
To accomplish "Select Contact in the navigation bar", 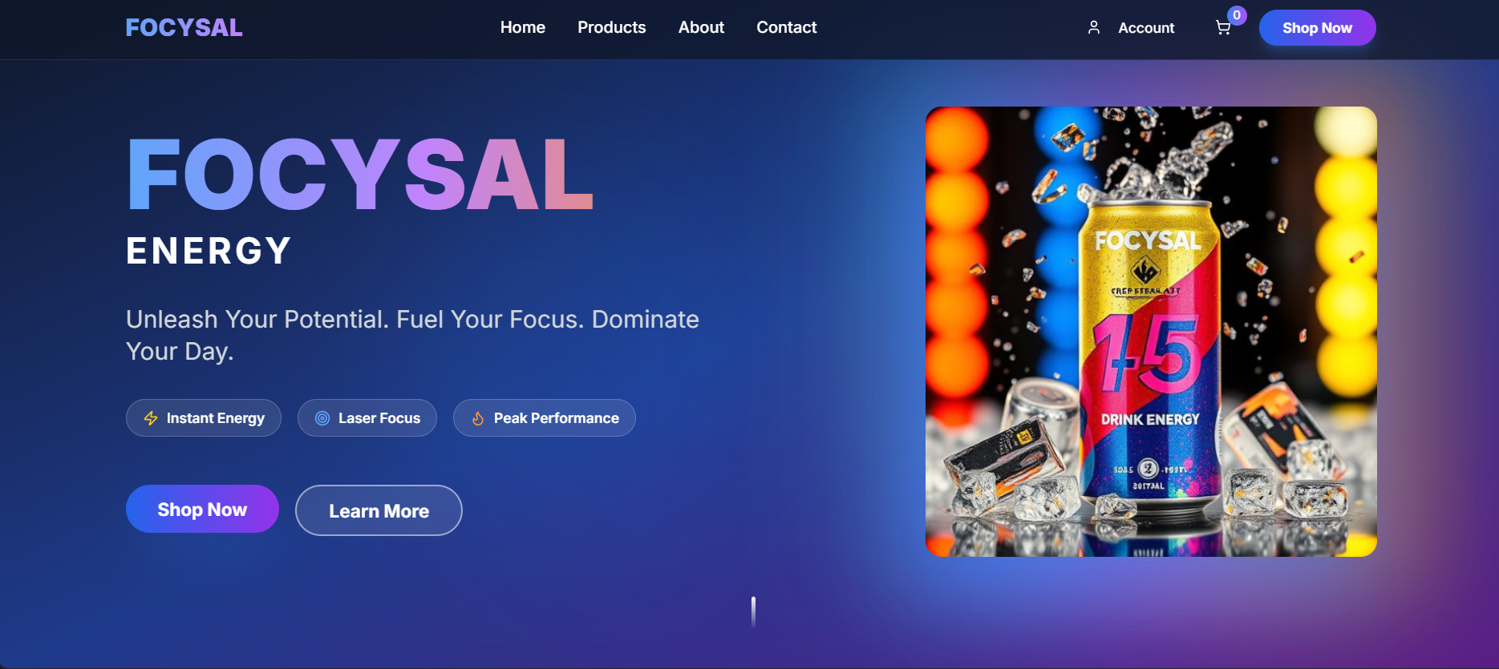I will click(x=787, y=27).
